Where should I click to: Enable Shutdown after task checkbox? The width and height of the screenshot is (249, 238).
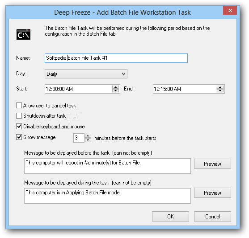point(19,116)
